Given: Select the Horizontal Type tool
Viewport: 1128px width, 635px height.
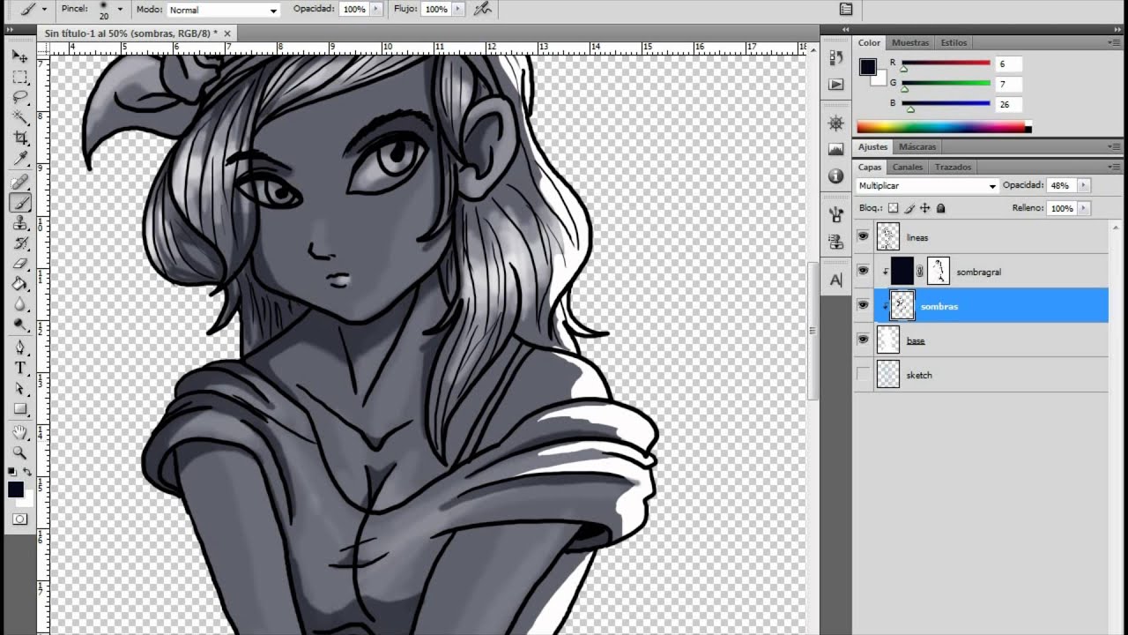Looking at the screenshot, I should click(19, 368).
